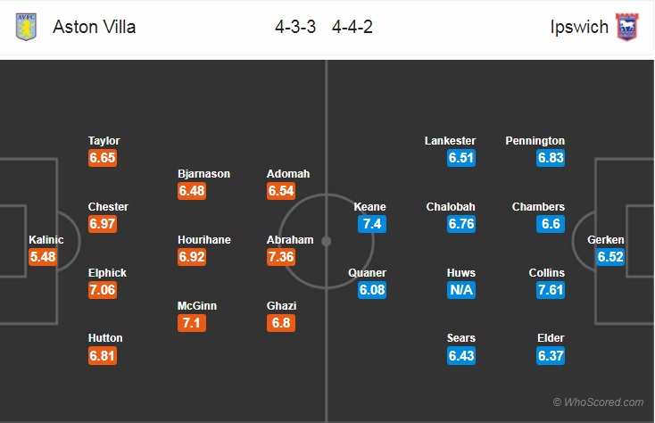
Task: Click the Ipswich club crest
Action: 627,27
